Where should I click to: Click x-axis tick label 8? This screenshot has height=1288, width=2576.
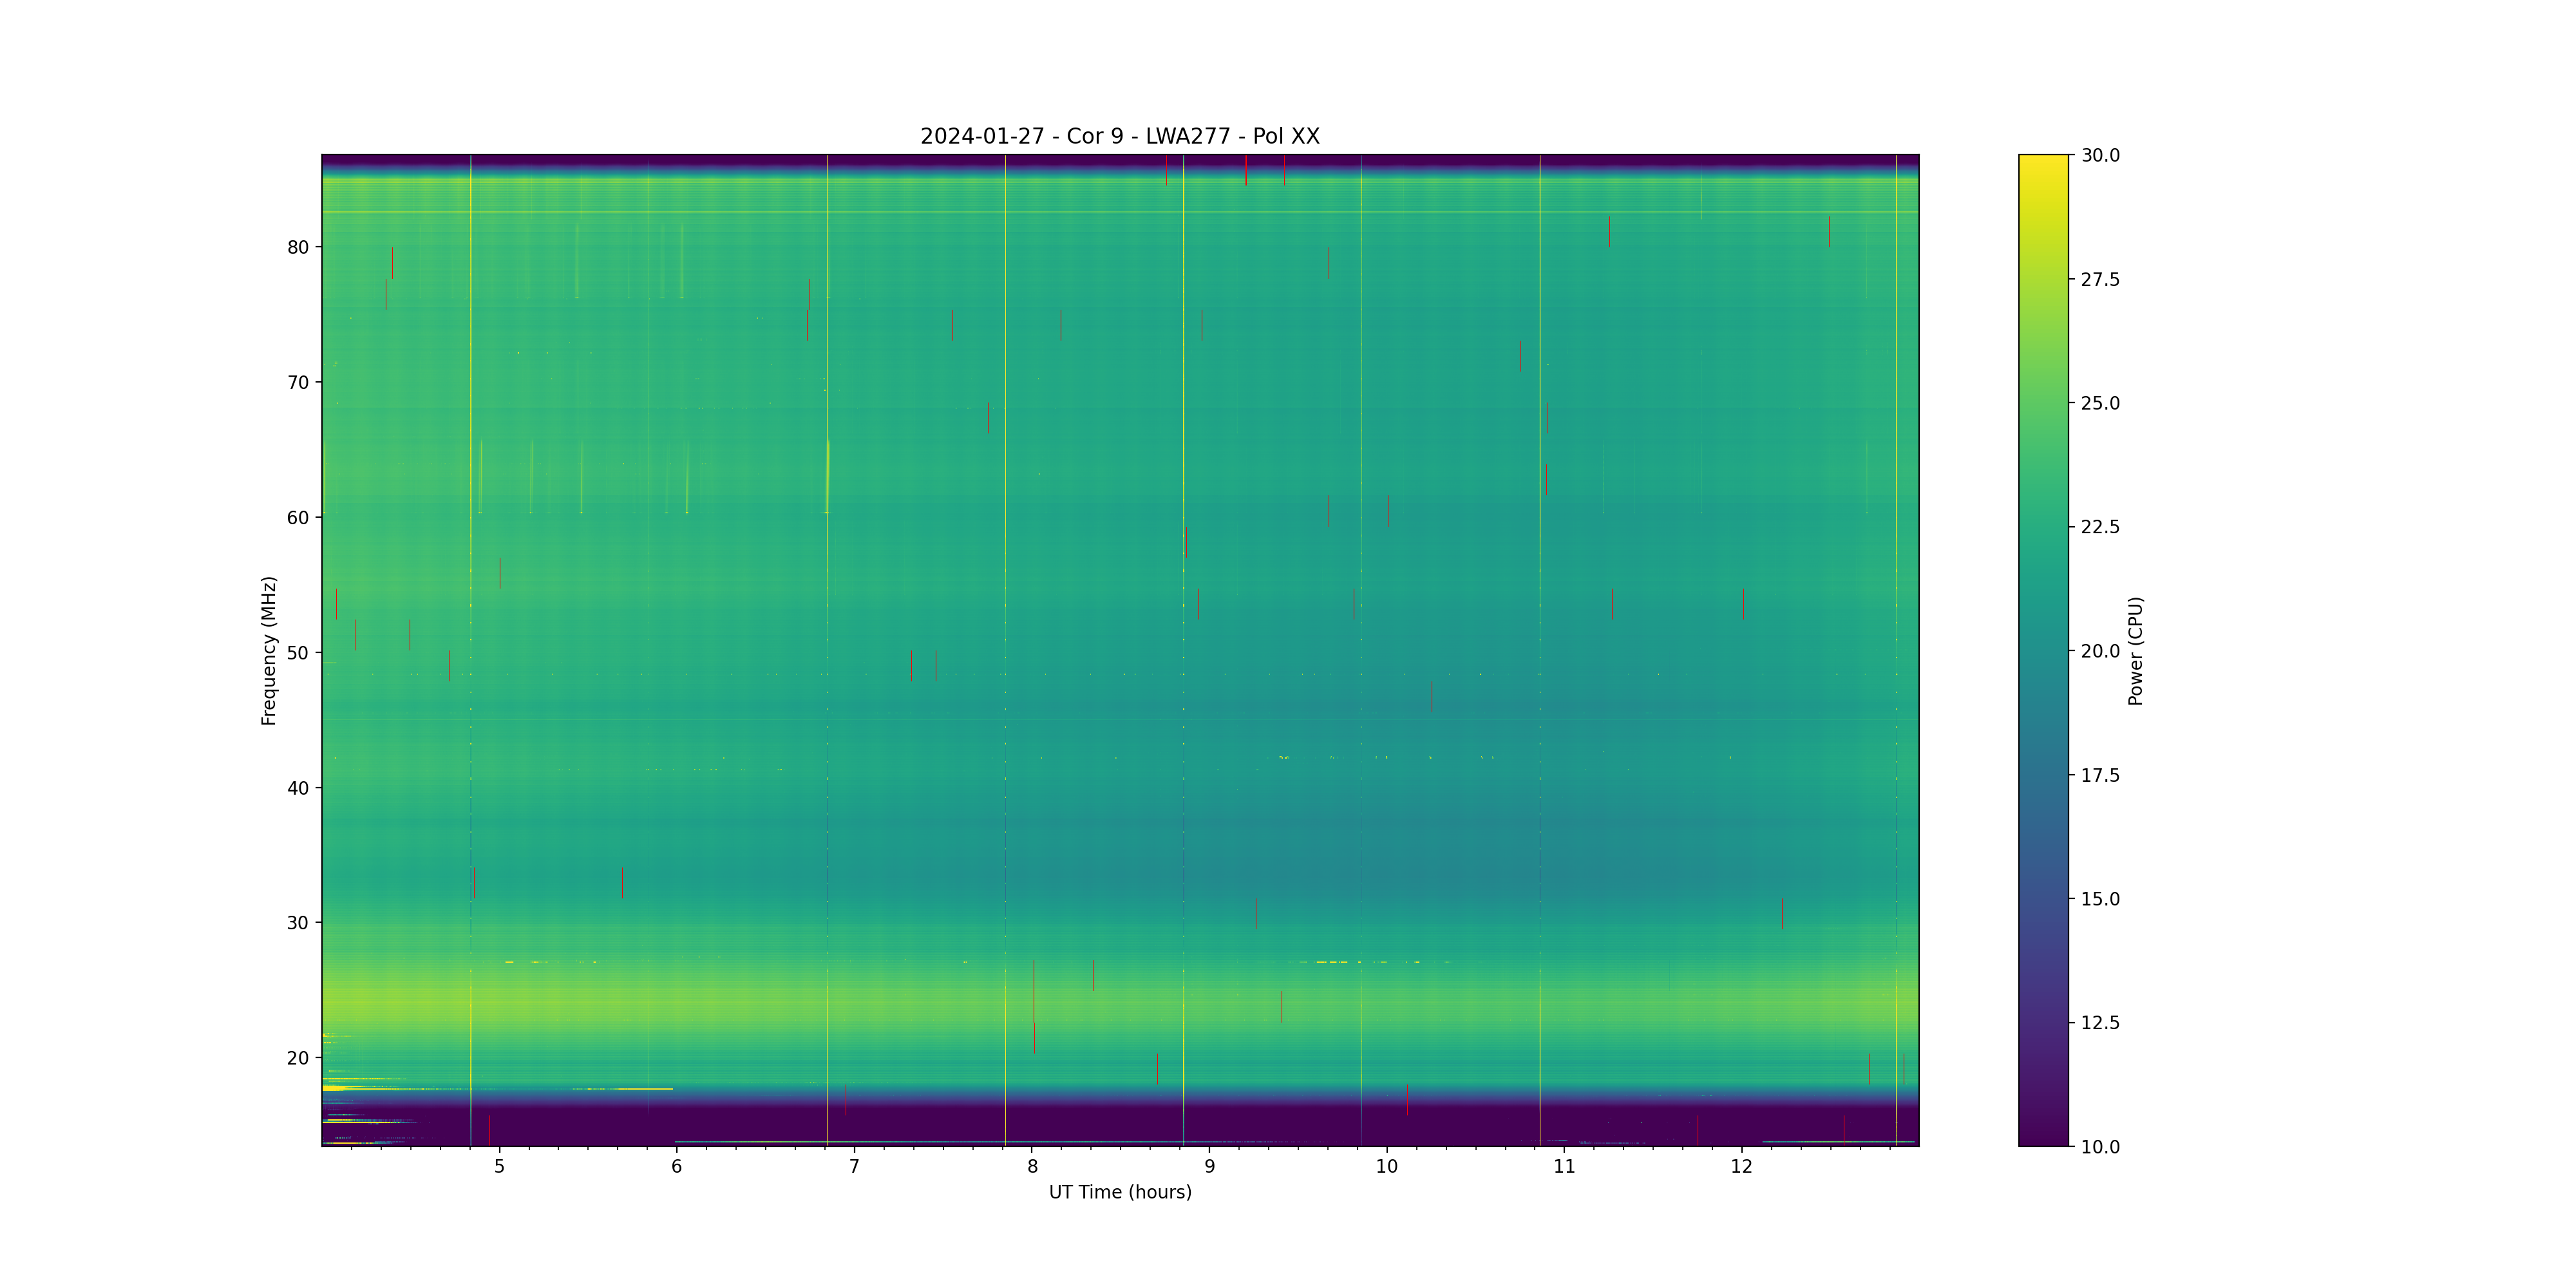pos(1032,1166)
